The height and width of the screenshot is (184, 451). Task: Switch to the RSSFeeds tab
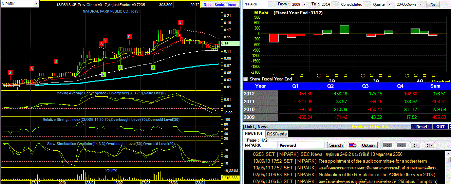pos(276,134)
